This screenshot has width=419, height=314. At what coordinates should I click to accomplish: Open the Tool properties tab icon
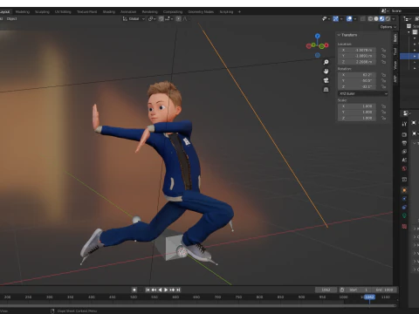click(x=404, y=124)
